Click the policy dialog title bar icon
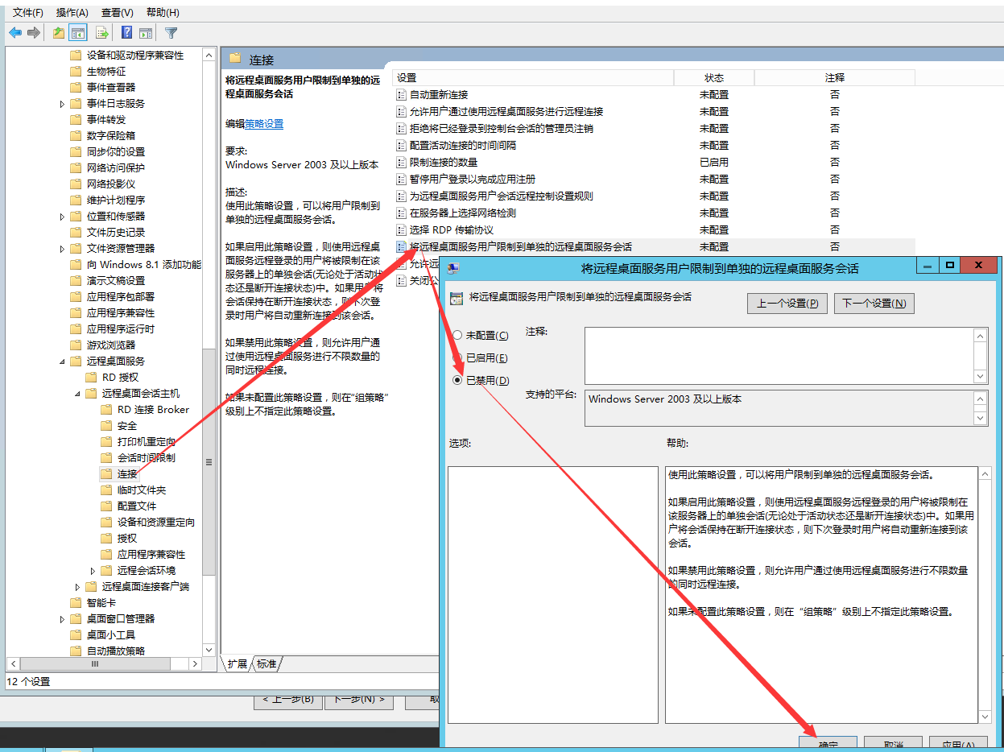 [454, 267]
